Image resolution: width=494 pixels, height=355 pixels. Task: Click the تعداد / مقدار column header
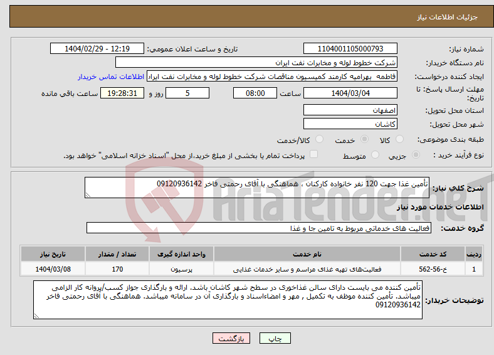[x=117, y=254]
